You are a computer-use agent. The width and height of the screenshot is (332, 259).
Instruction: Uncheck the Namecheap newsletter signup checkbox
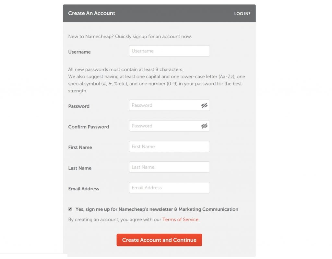70,209
